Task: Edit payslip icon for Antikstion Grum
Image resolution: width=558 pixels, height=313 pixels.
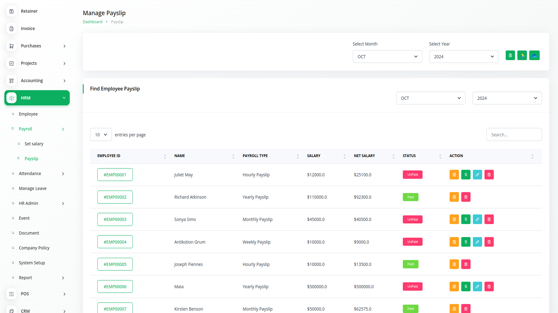Action: [477, 242]
